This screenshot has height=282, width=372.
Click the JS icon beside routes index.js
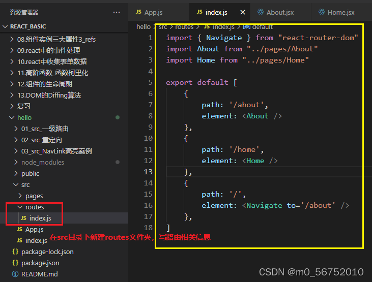tap(23, 218)
